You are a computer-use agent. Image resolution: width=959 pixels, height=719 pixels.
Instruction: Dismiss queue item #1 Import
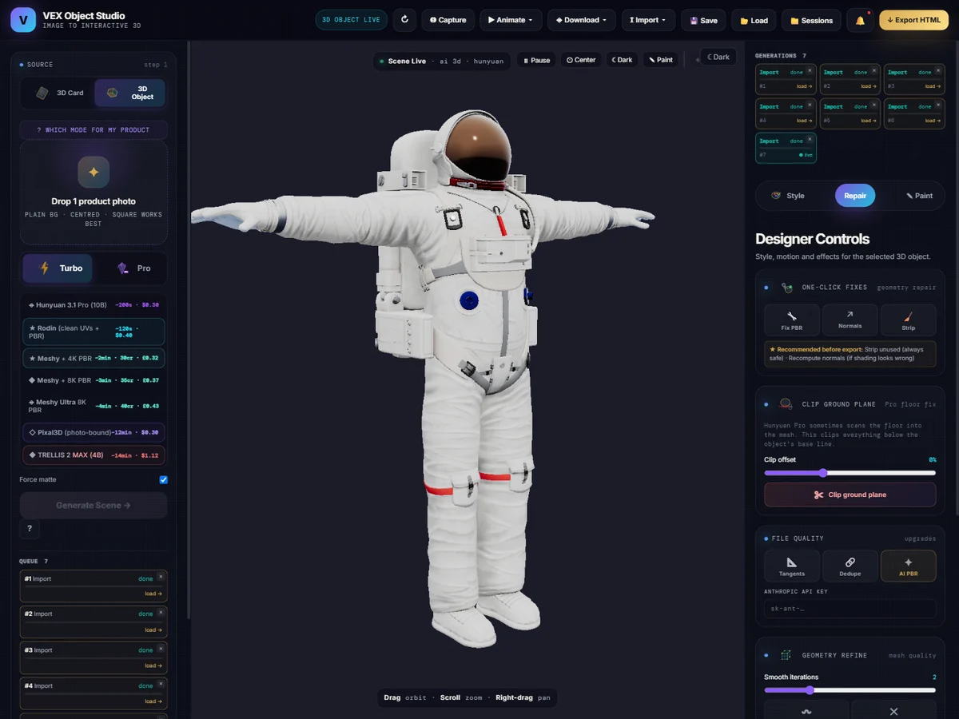[x=161, y=576]
